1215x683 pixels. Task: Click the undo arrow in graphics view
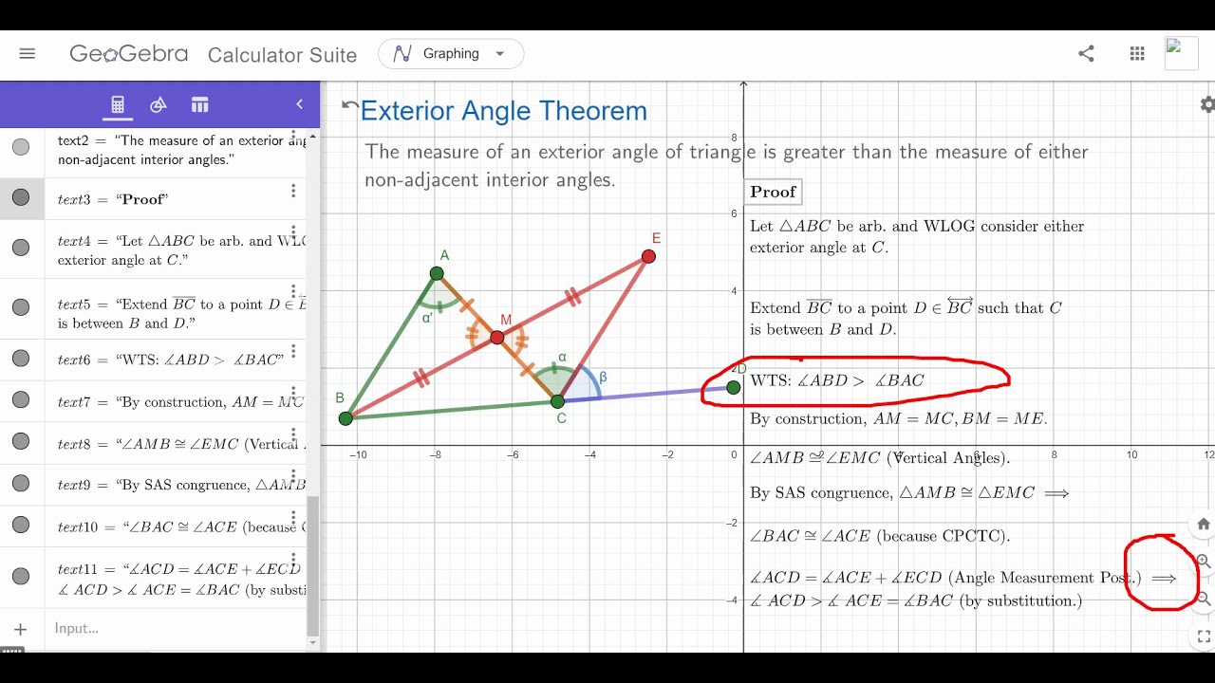(349, 106)
